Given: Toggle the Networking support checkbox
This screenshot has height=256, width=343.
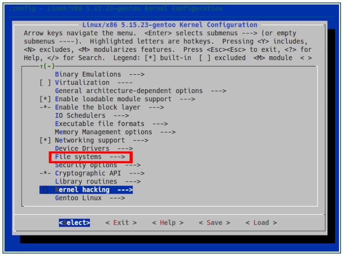Looking at the screenshot, I should (45, 140).
